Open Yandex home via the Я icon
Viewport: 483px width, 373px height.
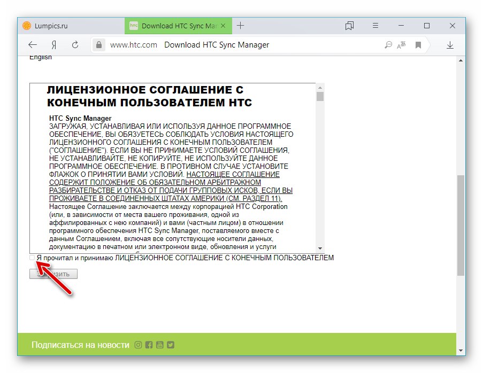coord(54,45)
